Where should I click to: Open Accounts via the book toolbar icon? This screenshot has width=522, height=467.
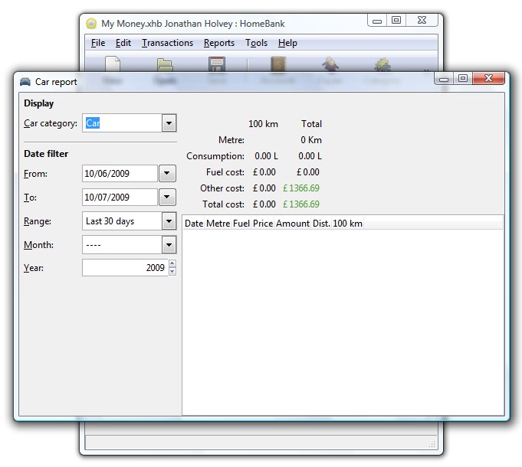click(277, 64)
